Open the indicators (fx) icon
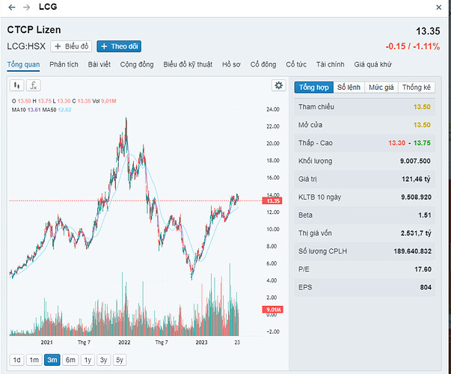 tap(34, 86)
